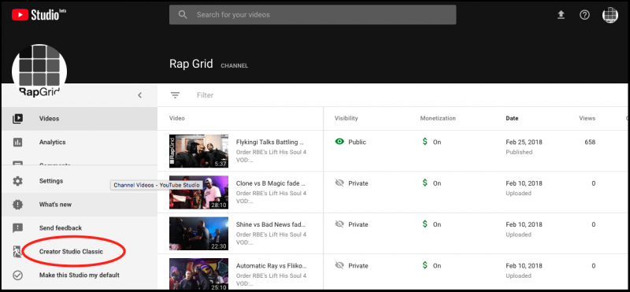Open the Videos sidebar item
The width and height of the screenshot is (630, 292).
click(x=80, y=119)
